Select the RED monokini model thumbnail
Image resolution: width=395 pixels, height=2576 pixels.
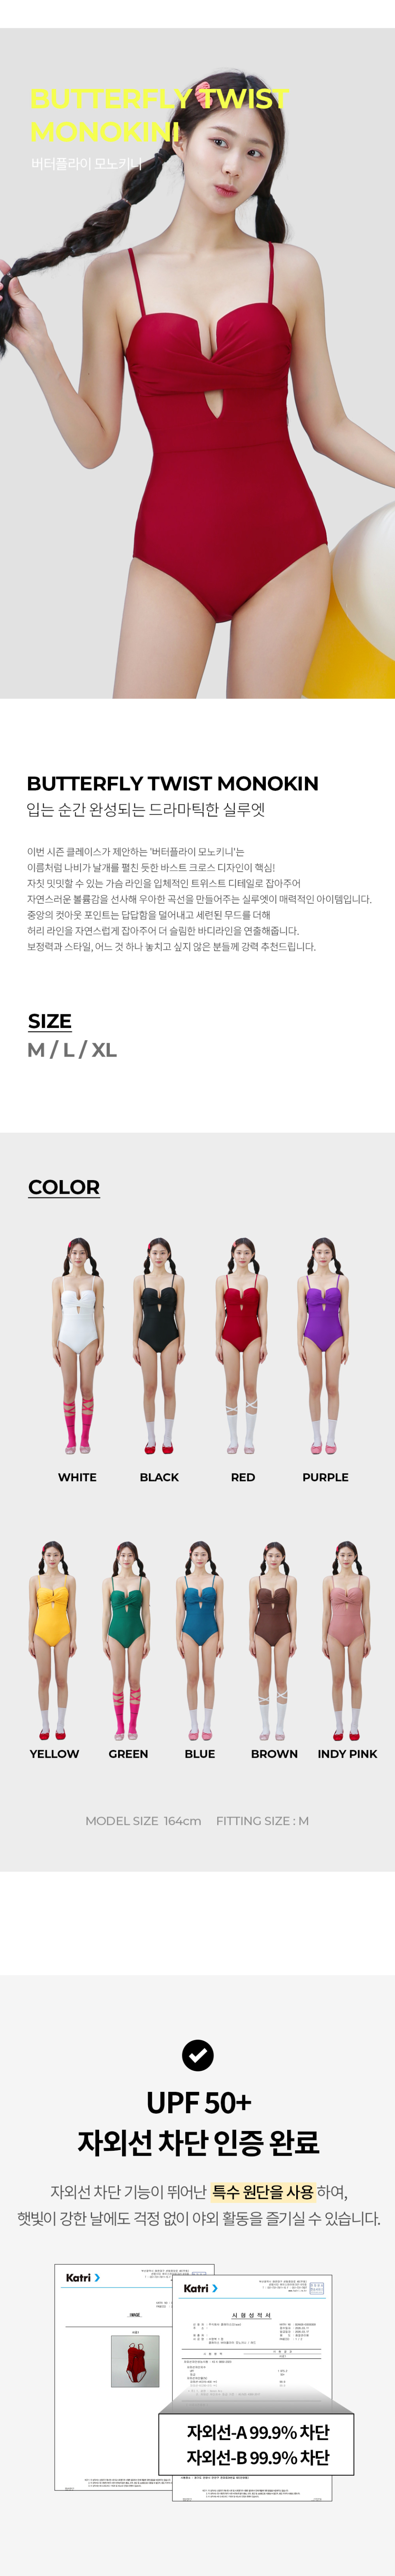pyautogui.click(x=242, y=1346)
